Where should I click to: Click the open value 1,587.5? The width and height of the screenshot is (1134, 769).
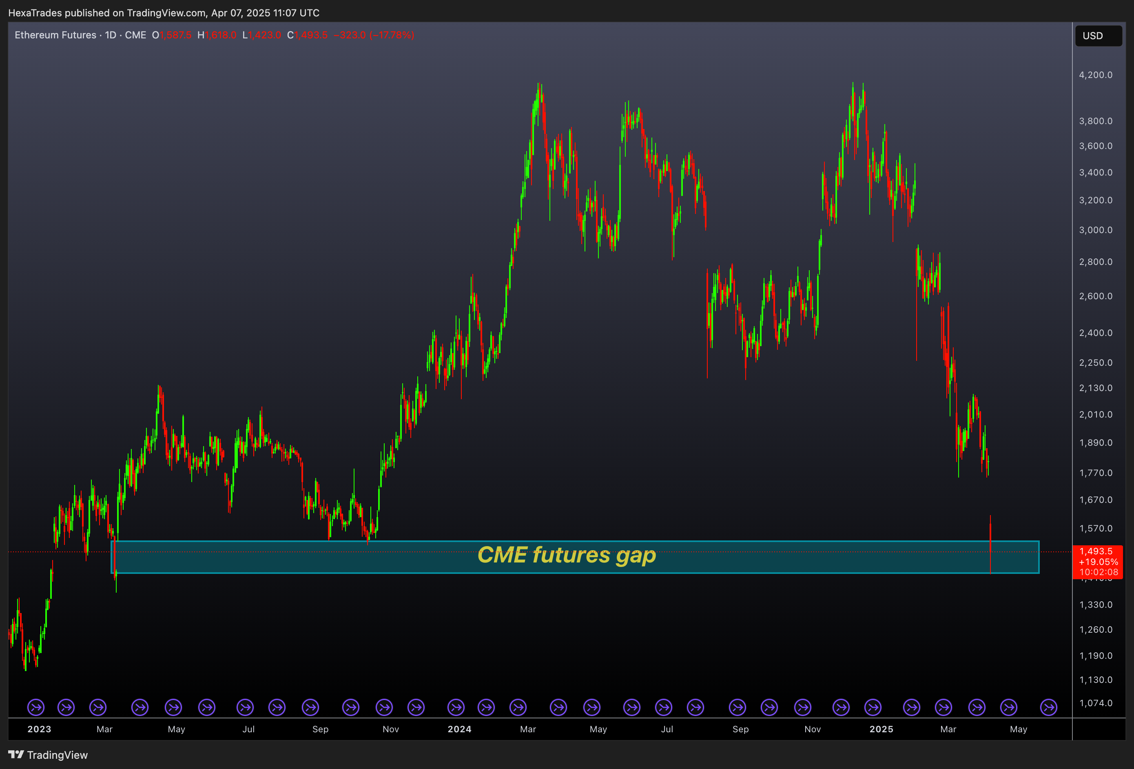click(176, 35)
